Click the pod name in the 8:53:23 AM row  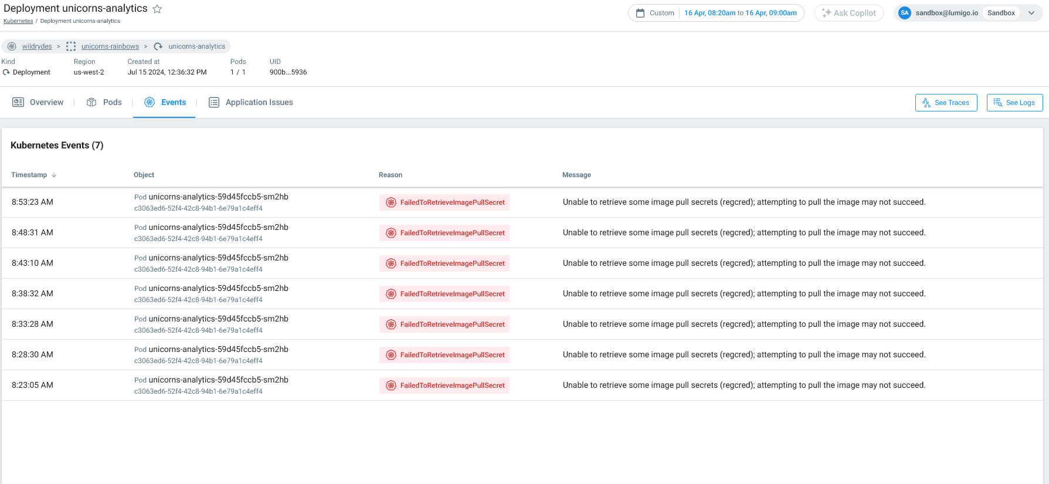219,197
